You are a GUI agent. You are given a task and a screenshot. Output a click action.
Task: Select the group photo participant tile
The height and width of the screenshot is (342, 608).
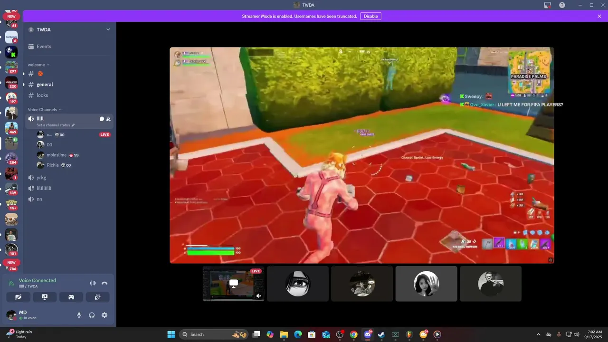coord(362,284)
